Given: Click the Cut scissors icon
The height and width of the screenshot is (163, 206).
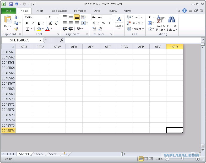Looking at the screenshot, I should click(x=16, y=17).
